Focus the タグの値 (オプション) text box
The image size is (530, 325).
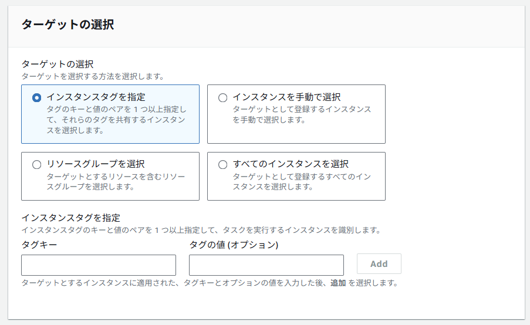pos(266,265)
